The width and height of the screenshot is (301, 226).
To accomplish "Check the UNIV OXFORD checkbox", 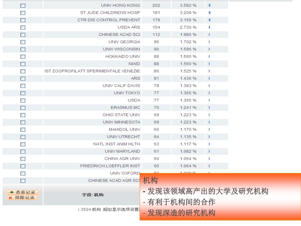I will 23,174.
